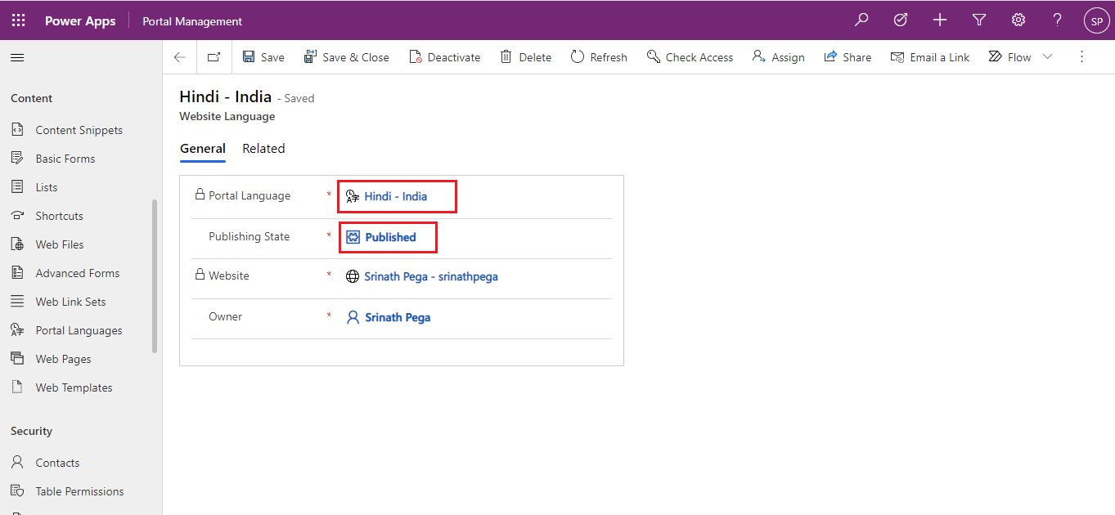Open record in new window icon
This screenshot has width=1115, height=515.
click(x=214, y=57)
